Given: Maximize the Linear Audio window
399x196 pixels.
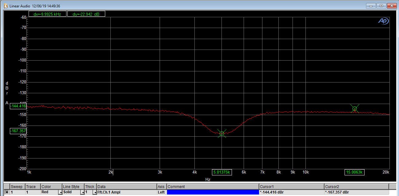Looking at the screenshot, I should tap(381, 6).
